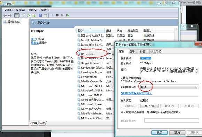Select the Microsoft Softw... row
Image resolution: width=202 pixels, height=137 pixels.
[x=95, y=109]
